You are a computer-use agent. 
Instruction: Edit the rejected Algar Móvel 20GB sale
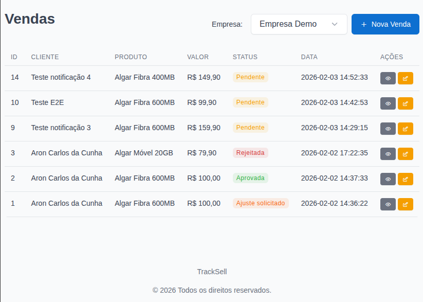point(406,154)
